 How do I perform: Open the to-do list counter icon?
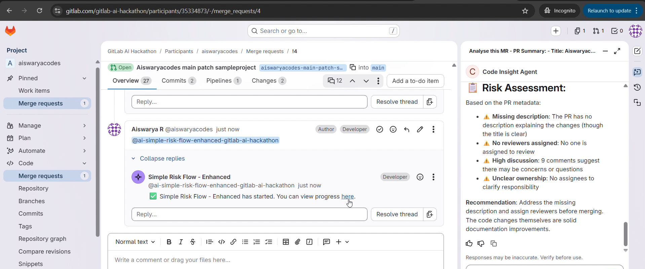coord(617,31)
